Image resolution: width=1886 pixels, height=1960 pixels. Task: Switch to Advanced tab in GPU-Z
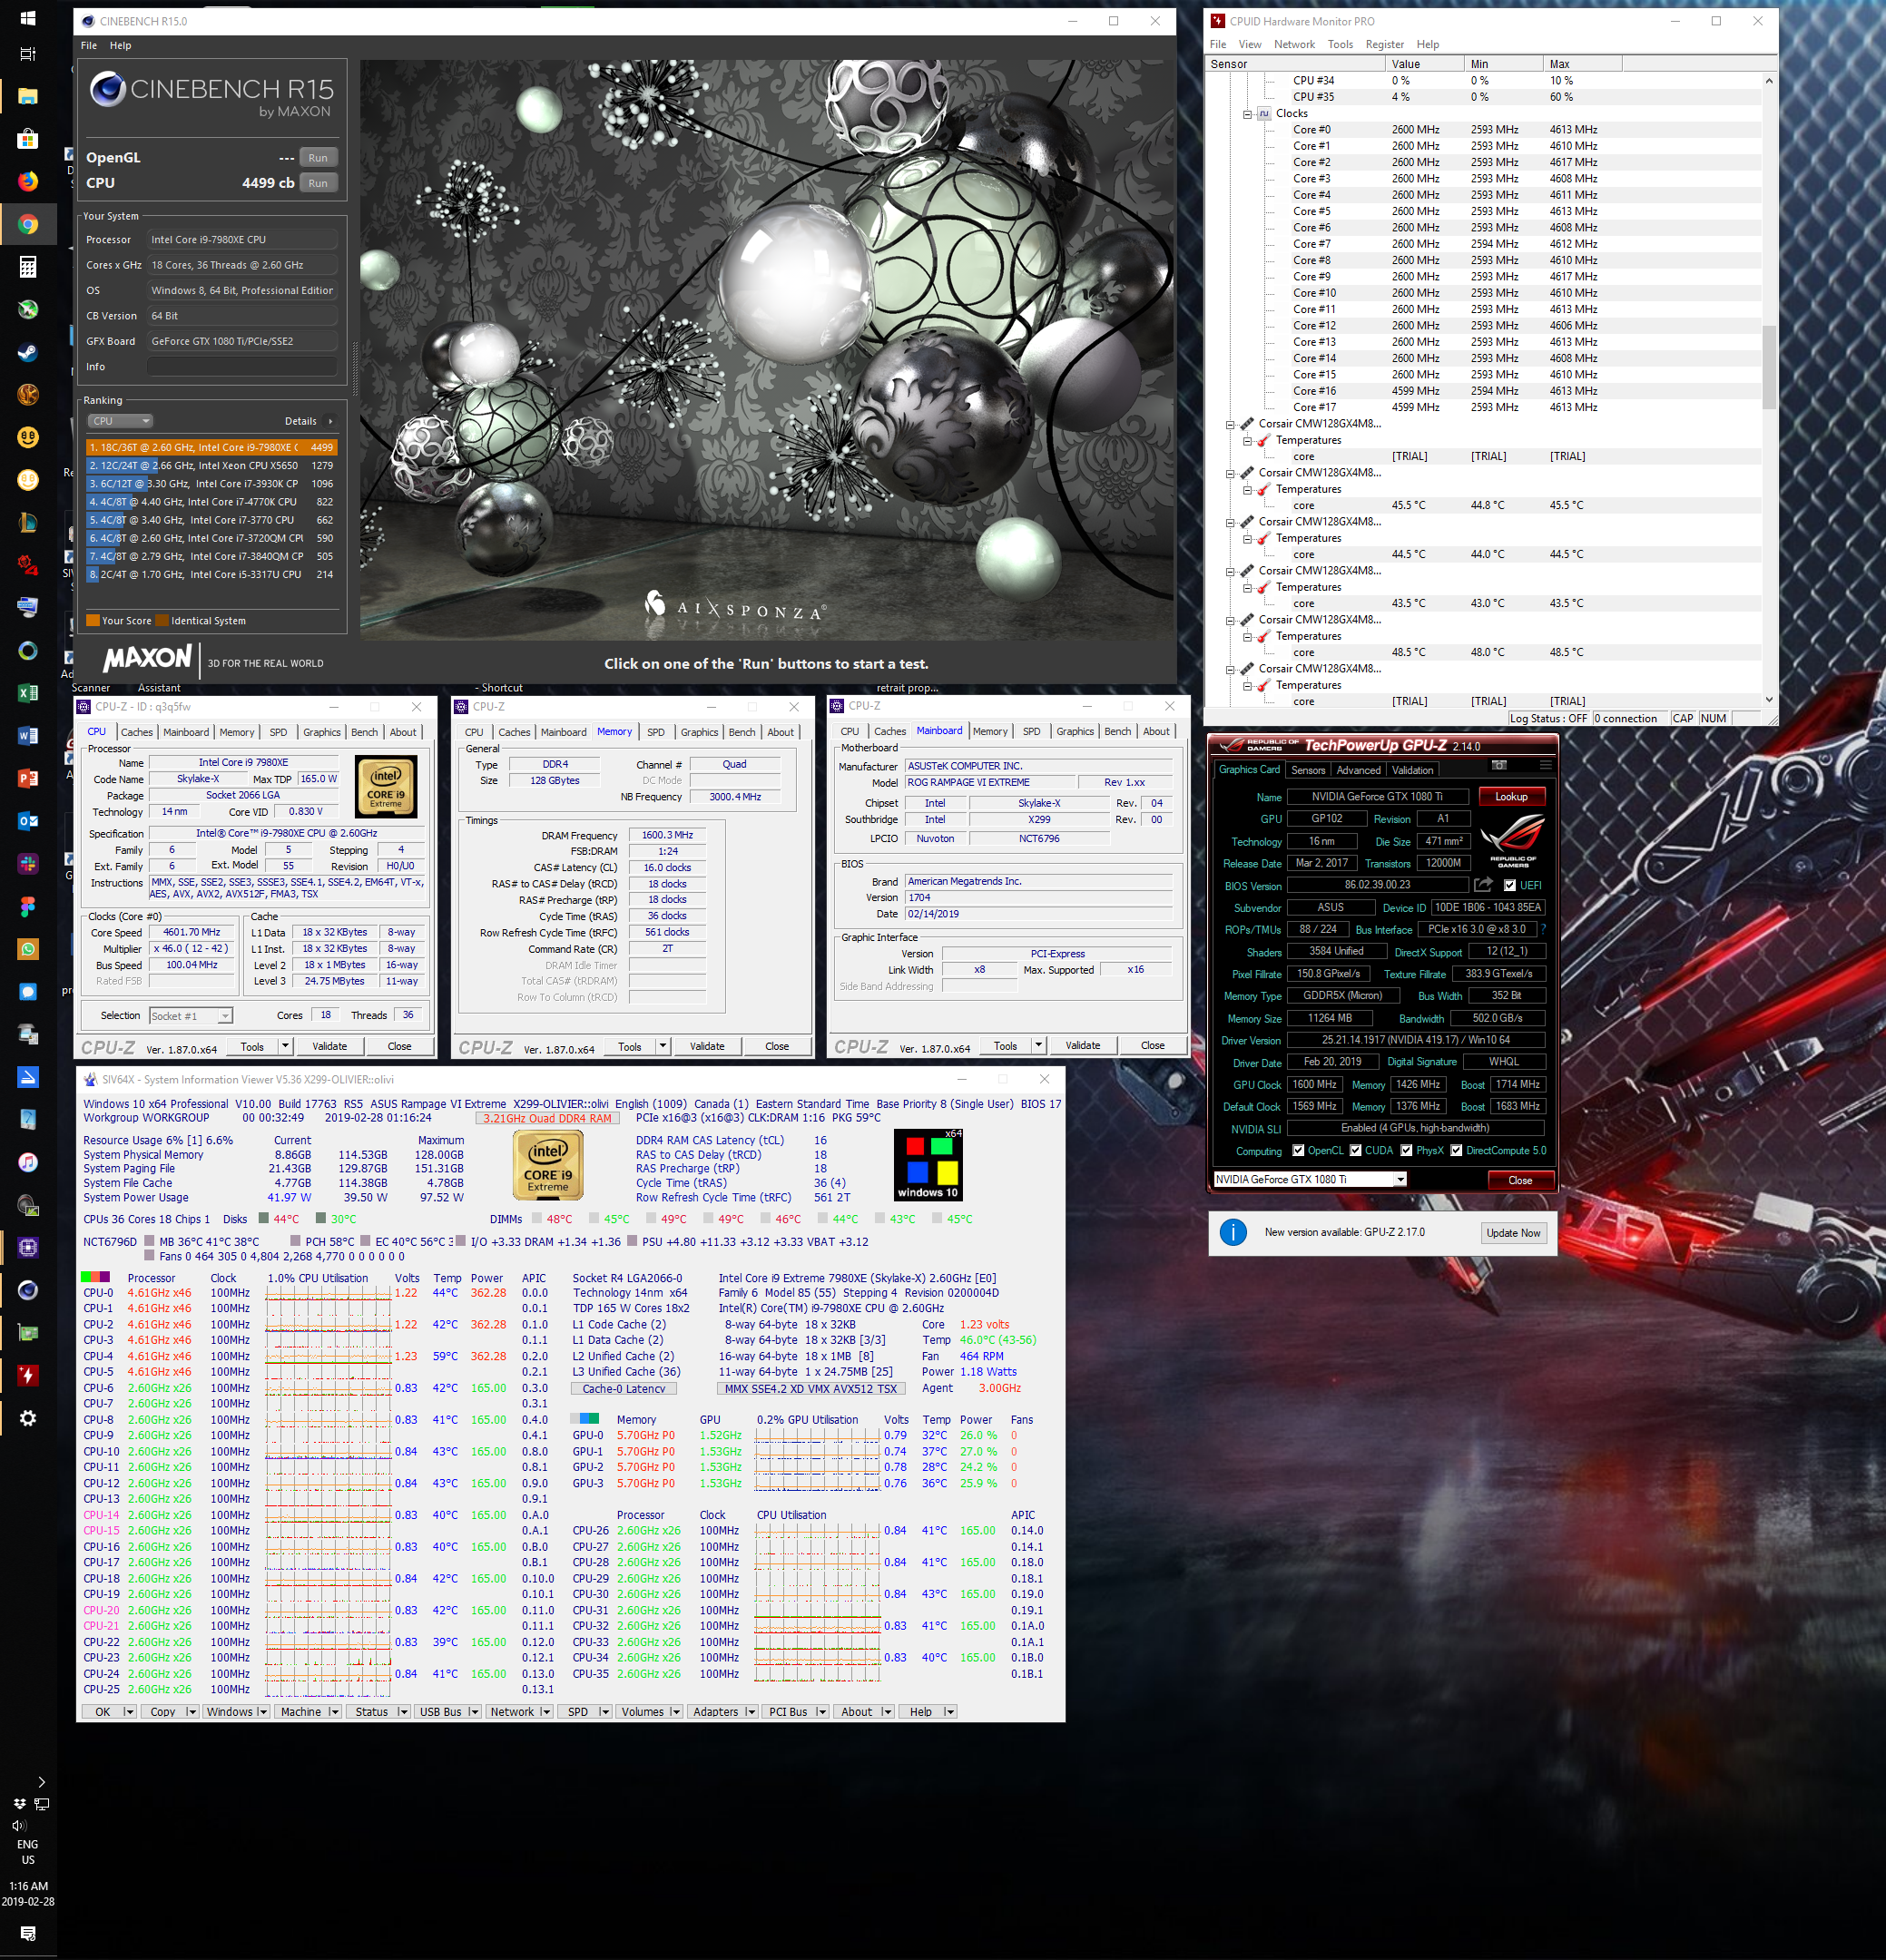point(1358,770)
